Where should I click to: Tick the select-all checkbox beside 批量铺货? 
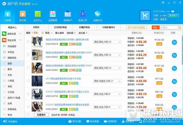(x=28, y=114)
